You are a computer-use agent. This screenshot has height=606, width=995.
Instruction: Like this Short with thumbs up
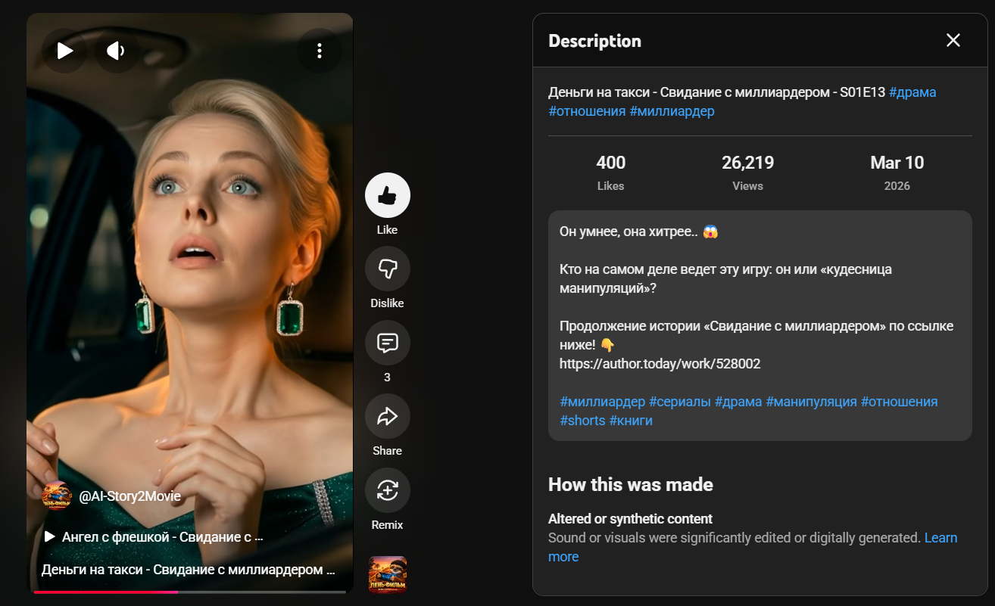pos(388,195)
